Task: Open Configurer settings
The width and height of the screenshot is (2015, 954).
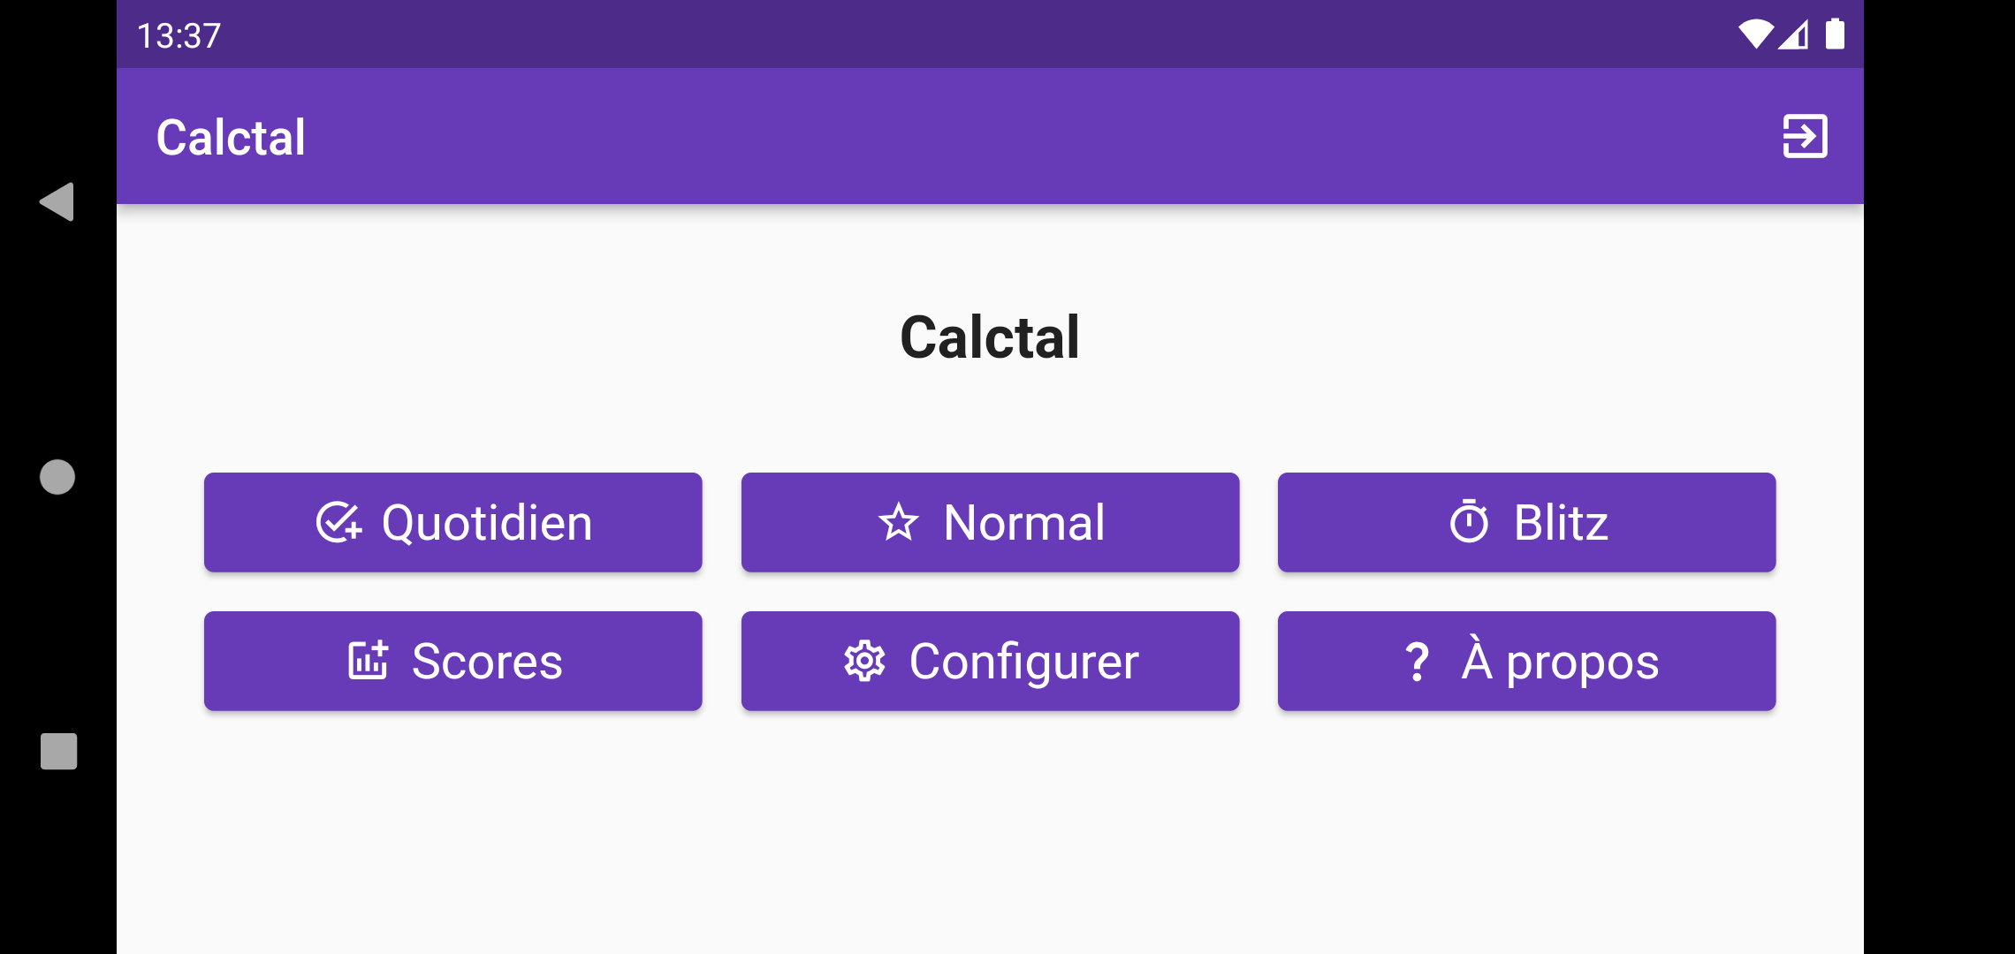Action: (x=990, y=660)
